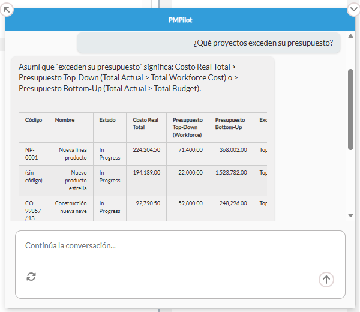Click the 'Presupuesto Bottom-Up' column header
The width and height of the screenshot is (360, 312).
point(230,124)
